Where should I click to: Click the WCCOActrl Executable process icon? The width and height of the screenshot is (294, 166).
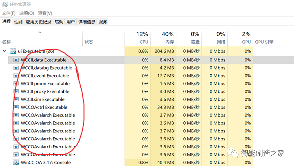[x=16, y=107]
